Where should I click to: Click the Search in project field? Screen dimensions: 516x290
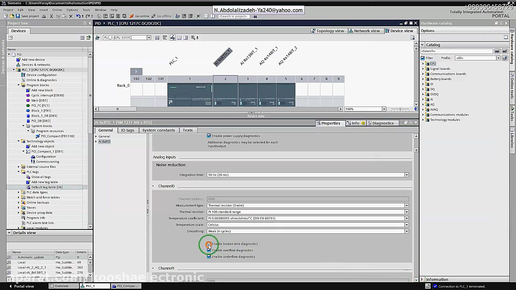[234, 16]
